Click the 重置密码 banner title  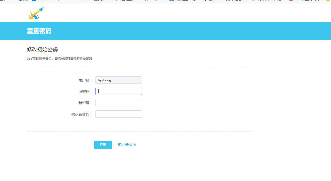39,31
